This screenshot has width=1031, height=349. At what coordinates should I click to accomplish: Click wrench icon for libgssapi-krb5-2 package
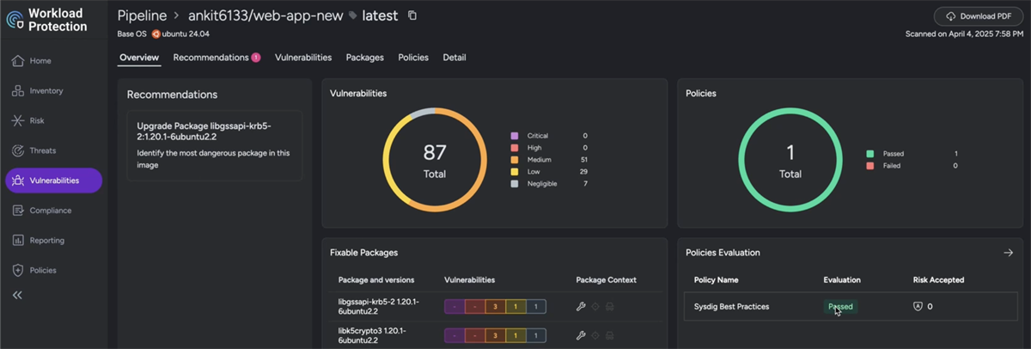(581, 307)
